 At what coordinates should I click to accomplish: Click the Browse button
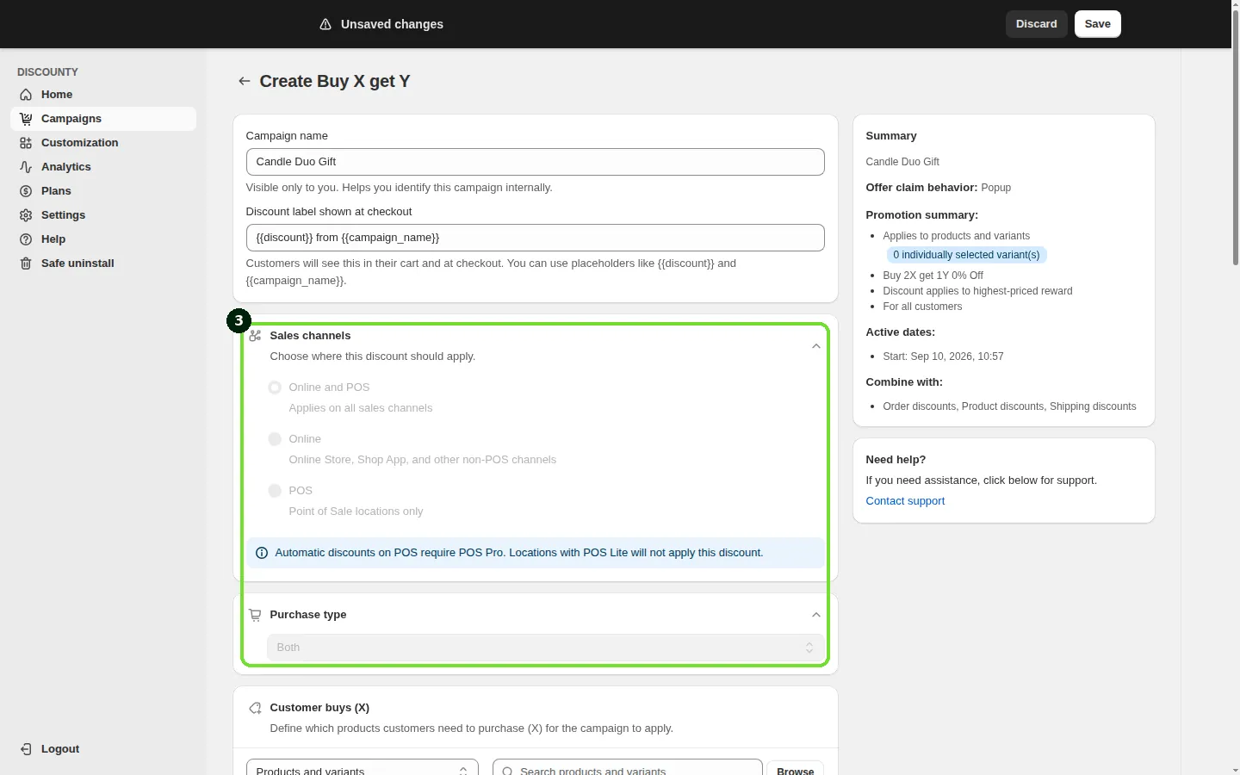795,769
